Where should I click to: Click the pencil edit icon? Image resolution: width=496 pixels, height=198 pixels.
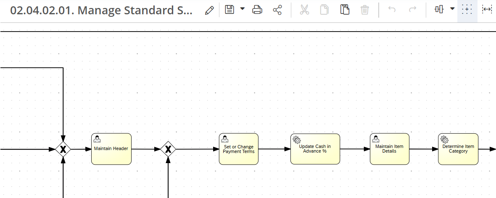[x=209, y=10]
